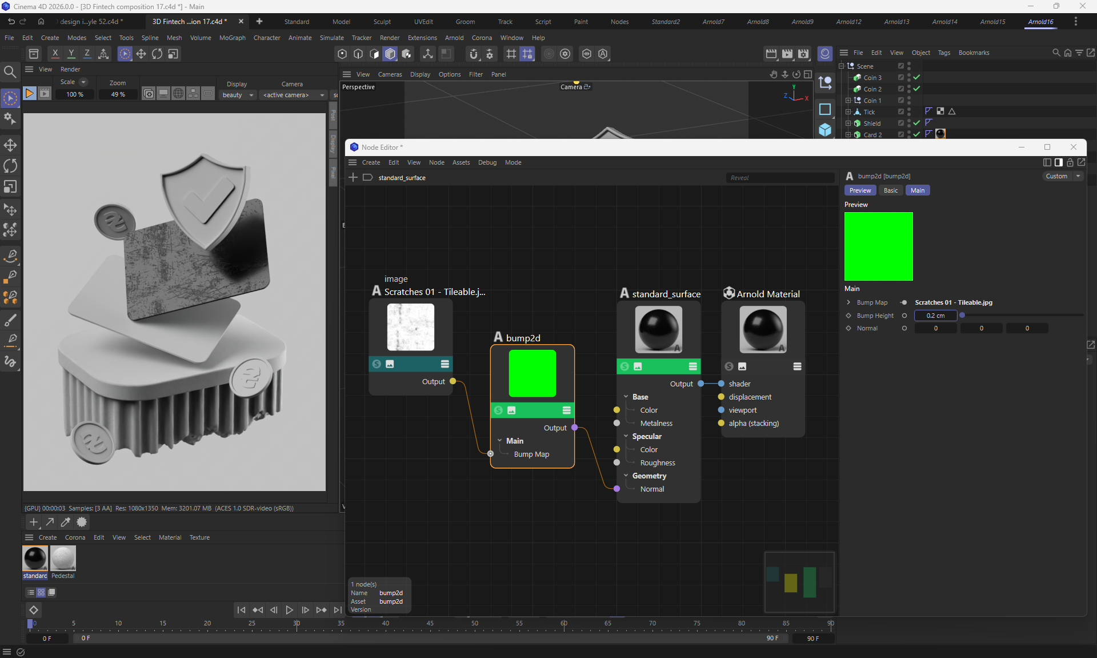Viewport: 1097px width, 658px height.
Task: Expand the Coin 1 tree item
Action: tap(848, 100)
